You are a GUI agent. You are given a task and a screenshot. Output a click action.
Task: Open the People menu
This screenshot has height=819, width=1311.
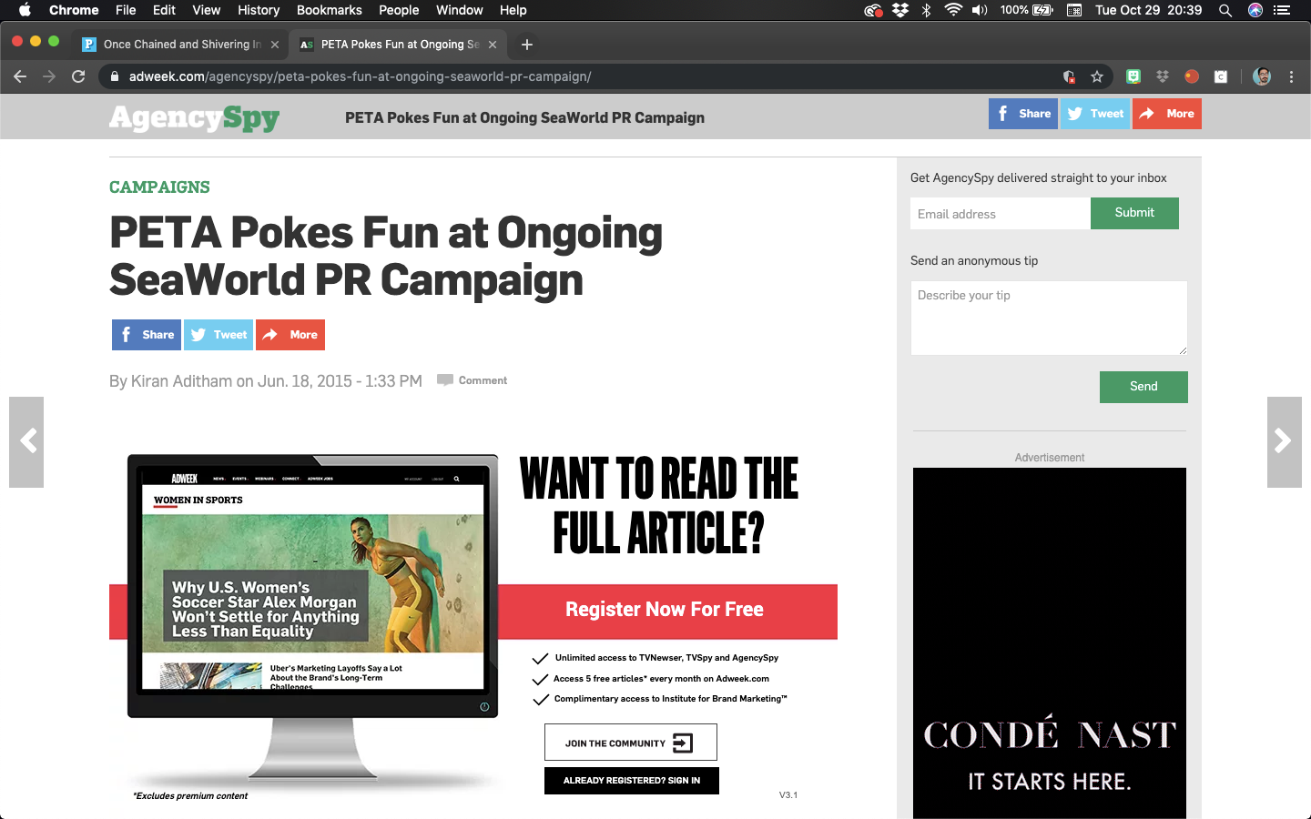[x=399, y=10]
